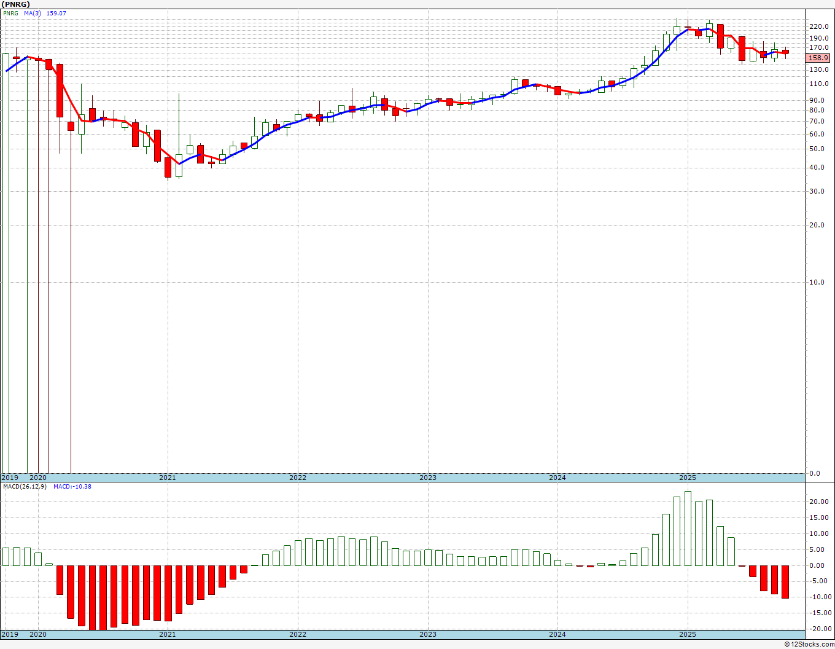Click the current price tag 158.9
The width and height of the screenshot is (835, 649).
[818, 58]
